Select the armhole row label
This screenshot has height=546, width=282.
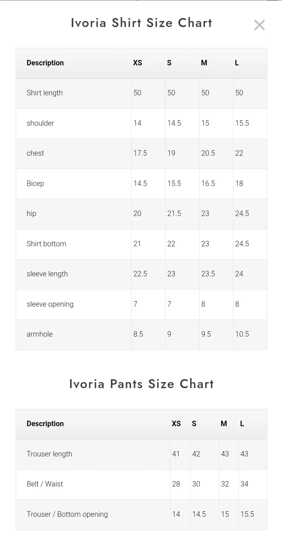pyautogui.click(x=40, y=334)
